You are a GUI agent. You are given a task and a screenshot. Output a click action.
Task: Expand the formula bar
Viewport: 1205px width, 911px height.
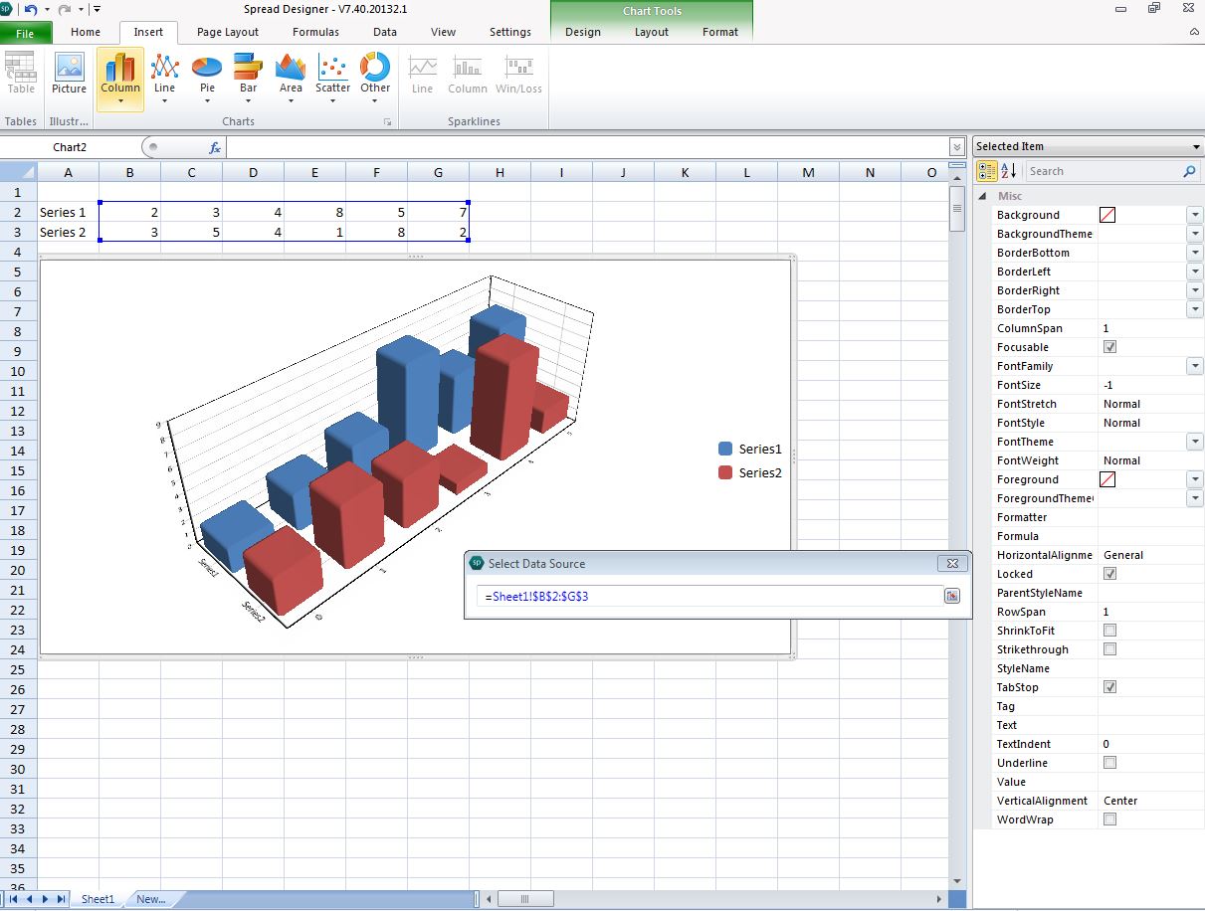coord(957,147)
